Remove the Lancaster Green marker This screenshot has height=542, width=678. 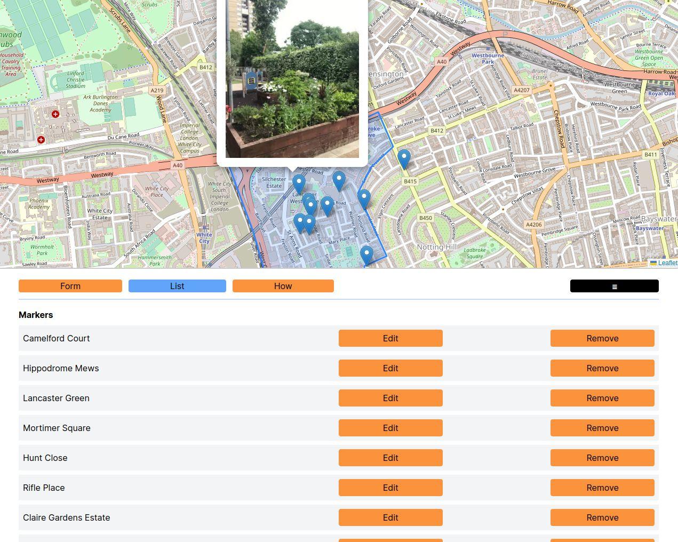pyautogui.click(x=602, y=398)
